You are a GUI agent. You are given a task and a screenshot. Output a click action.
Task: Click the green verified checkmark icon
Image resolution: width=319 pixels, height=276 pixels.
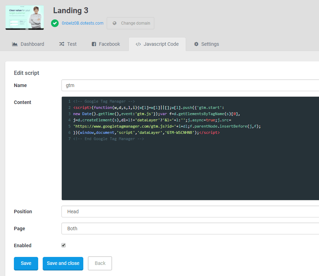[x=55, y=23]
